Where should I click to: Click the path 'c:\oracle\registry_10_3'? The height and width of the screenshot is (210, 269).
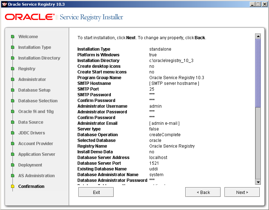[x=171, y=61]
